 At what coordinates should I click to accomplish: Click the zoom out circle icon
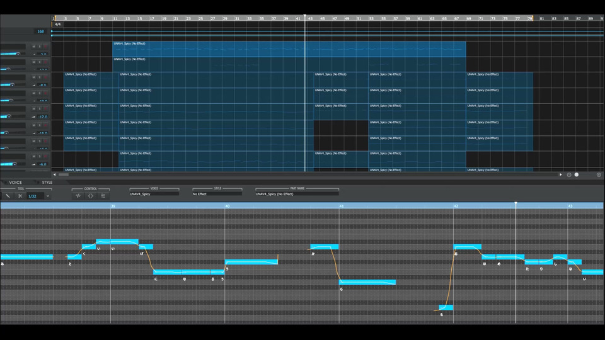[568, 174]
